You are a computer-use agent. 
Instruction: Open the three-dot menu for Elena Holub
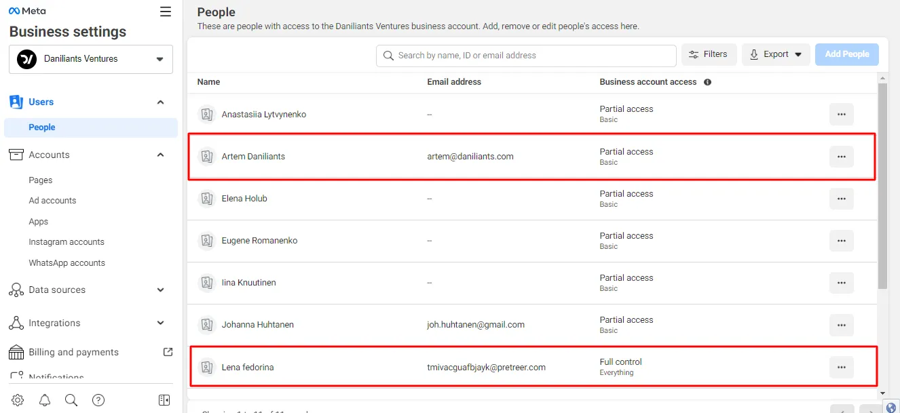[x=842, y=199]
